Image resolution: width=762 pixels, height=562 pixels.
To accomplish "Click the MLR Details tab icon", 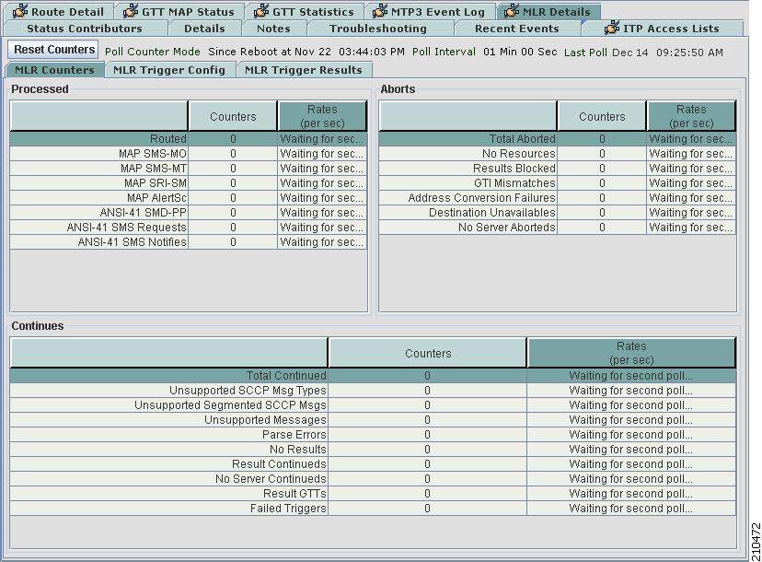I will click(x=512, y=11).
